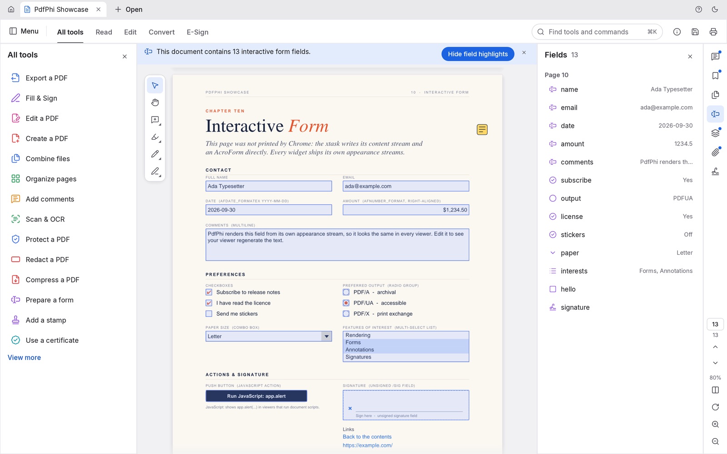The width and height of the screenshot is (727, 454).
Task: Check 'Send me stickers' box
Action: tap(209, 314)
